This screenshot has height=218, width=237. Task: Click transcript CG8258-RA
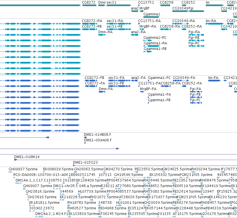[x=170, y=26]
